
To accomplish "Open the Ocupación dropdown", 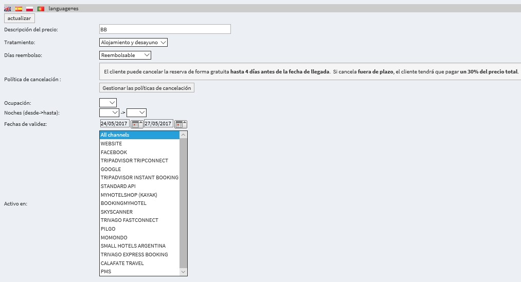I will point(107,103).
